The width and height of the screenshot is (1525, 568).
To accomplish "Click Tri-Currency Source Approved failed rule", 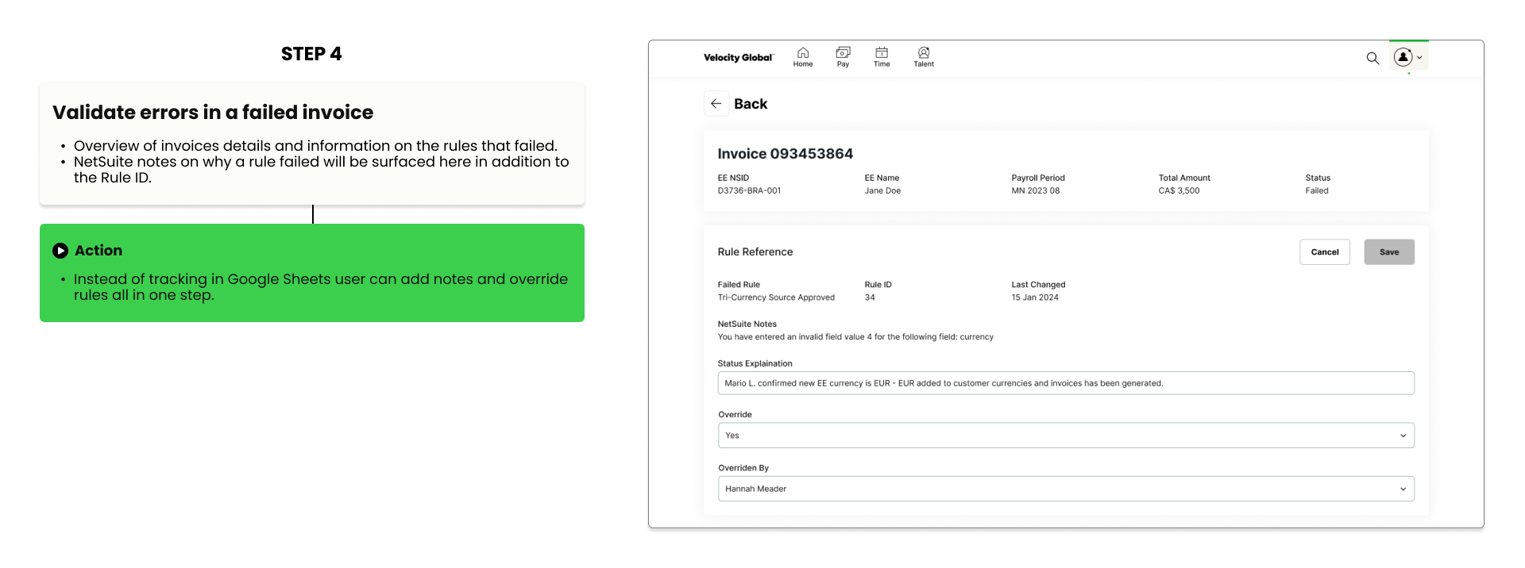I will pyautogui.click(x=776, y=297).
